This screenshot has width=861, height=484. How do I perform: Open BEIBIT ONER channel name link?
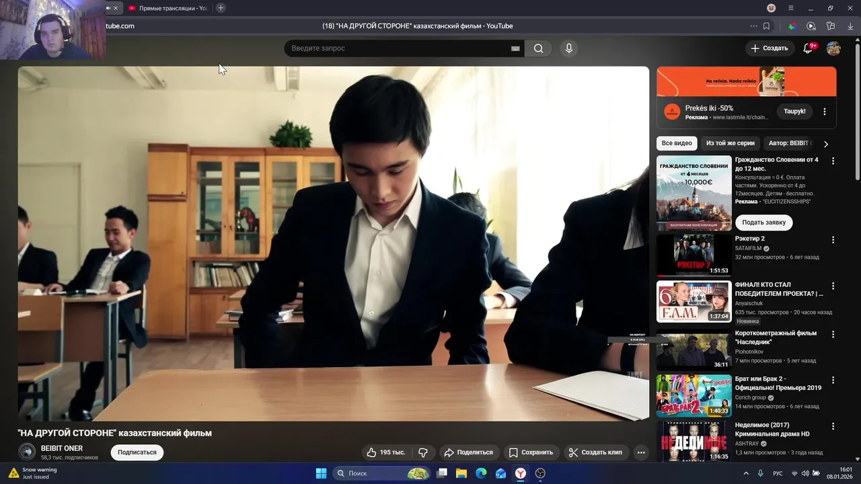point(62,448)
